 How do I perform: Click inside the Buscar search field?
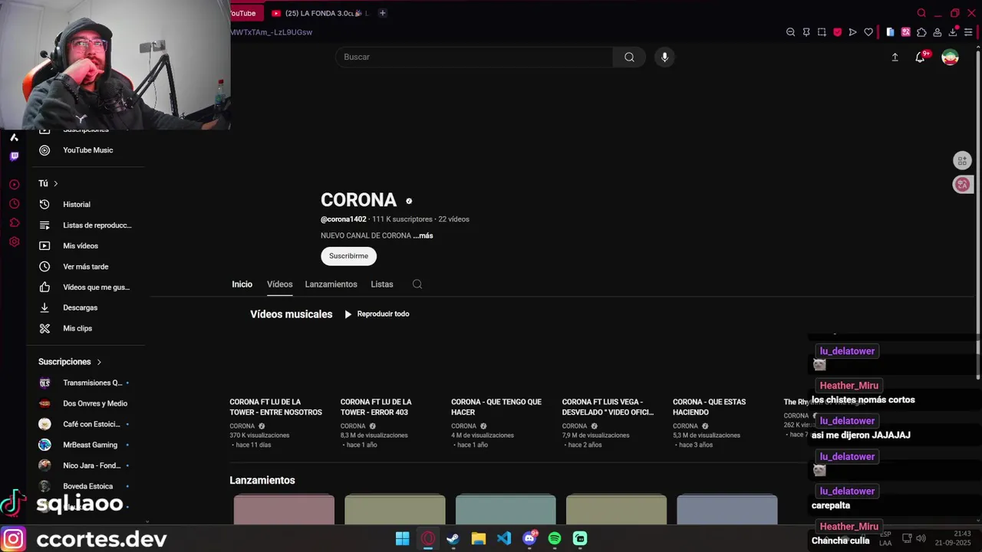tap(474, 57)
